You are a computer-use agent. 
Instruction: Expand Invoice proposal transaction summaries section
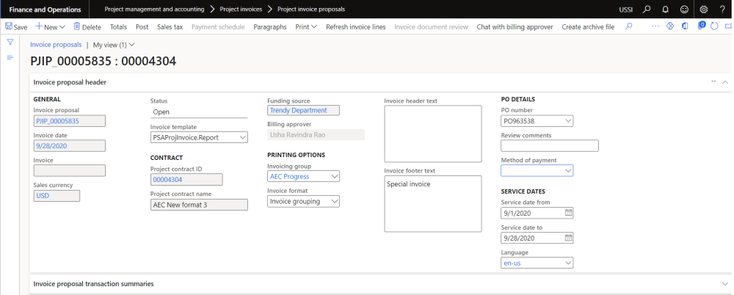pyautogui.click(x=724, y=284)
